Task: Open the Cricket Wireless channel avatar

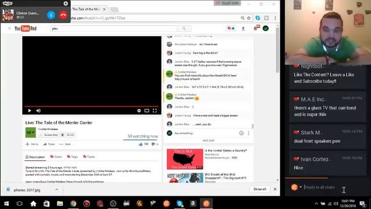Action: (x=31, y=132)
